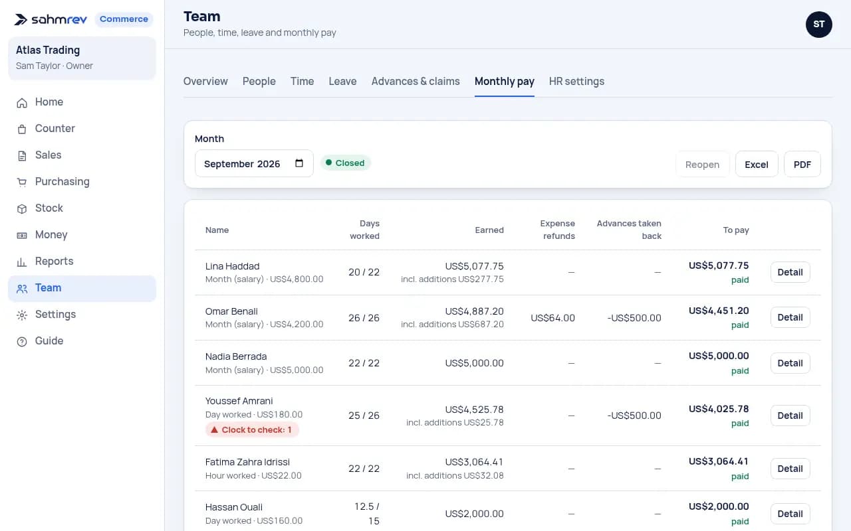The width and height of the screenshot is (851, 531).
Task: Click the sahmrev logo
Action: [x=51, y=19]
